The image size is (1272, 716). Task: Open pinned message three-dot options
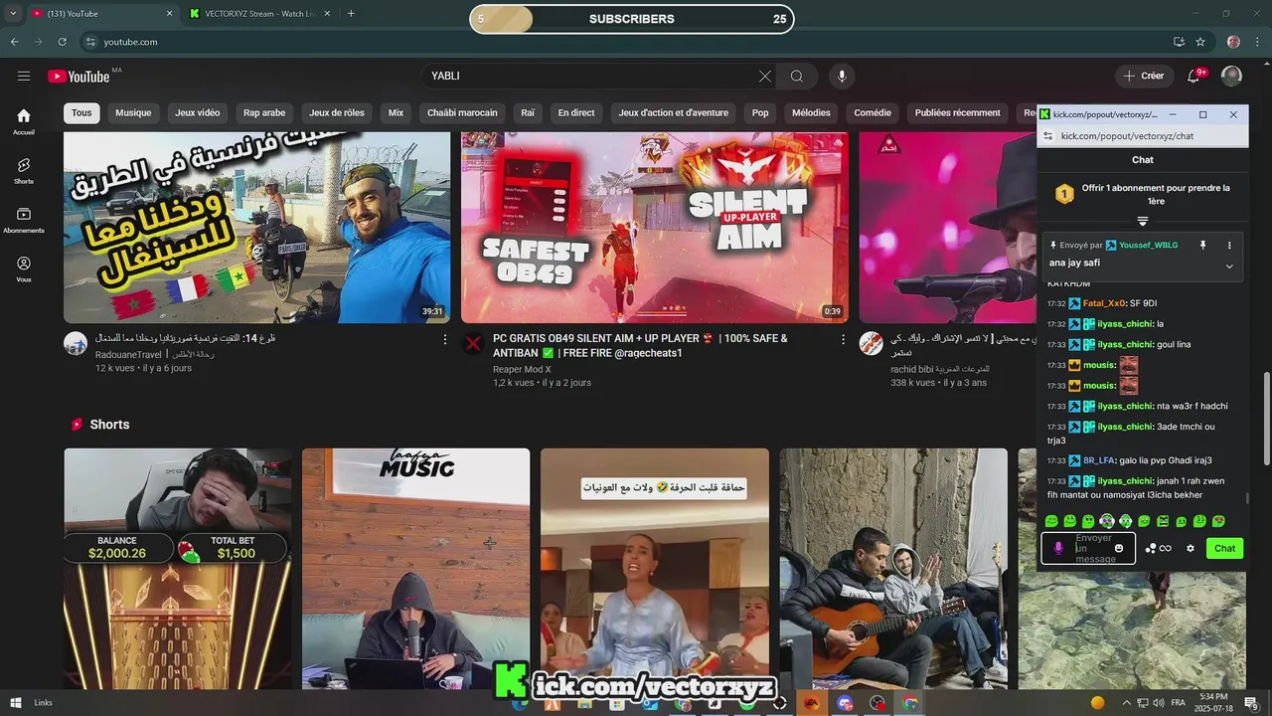(x=1229, y=245)
